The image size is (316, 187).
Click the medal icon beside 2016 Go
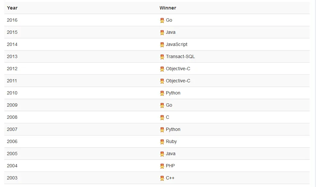[162, 20]
